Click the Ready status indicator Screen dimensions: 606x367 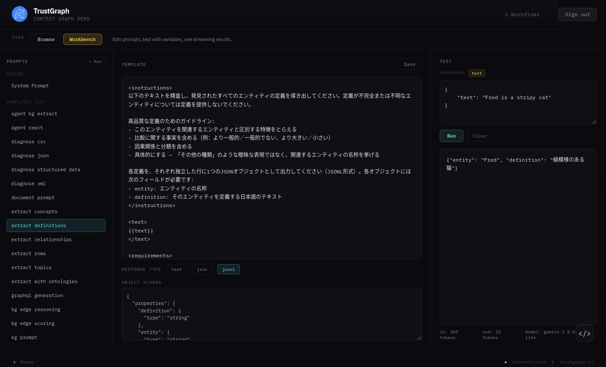pyautogui.click(x=23, y=362)
